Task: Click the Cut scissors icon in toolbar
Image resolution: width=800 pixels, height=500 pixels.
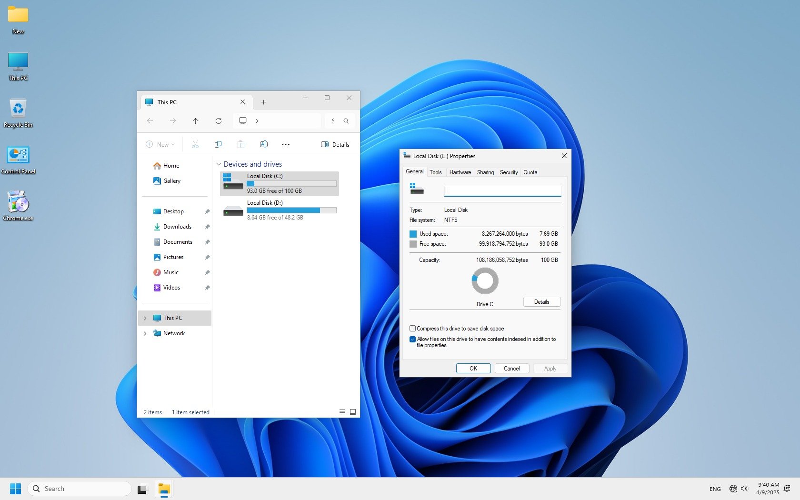Action: tap(195, 144)
